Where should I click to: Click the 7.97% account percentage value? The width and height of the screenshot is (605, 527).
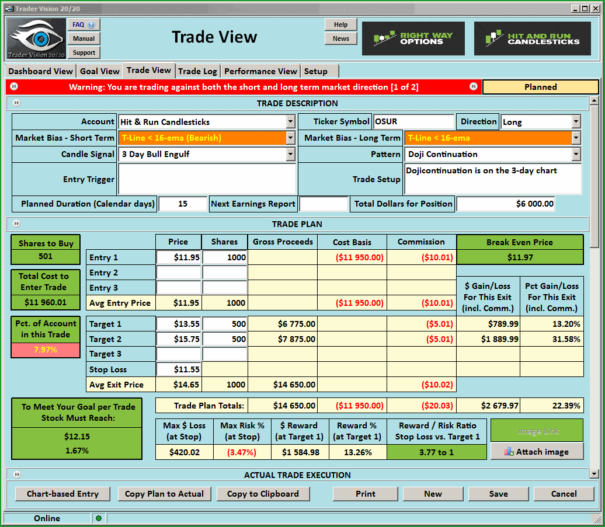click(x=46, y=350)
